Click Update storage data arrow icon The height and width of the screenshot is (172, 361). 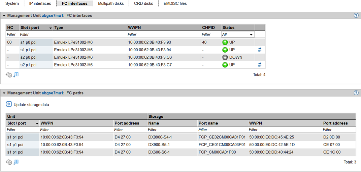pos(9,104)
